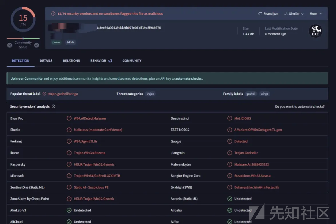The image size is (336, 224).
Task: Click Trojan.Goshell.r detection text
Action: pos(246,153)
